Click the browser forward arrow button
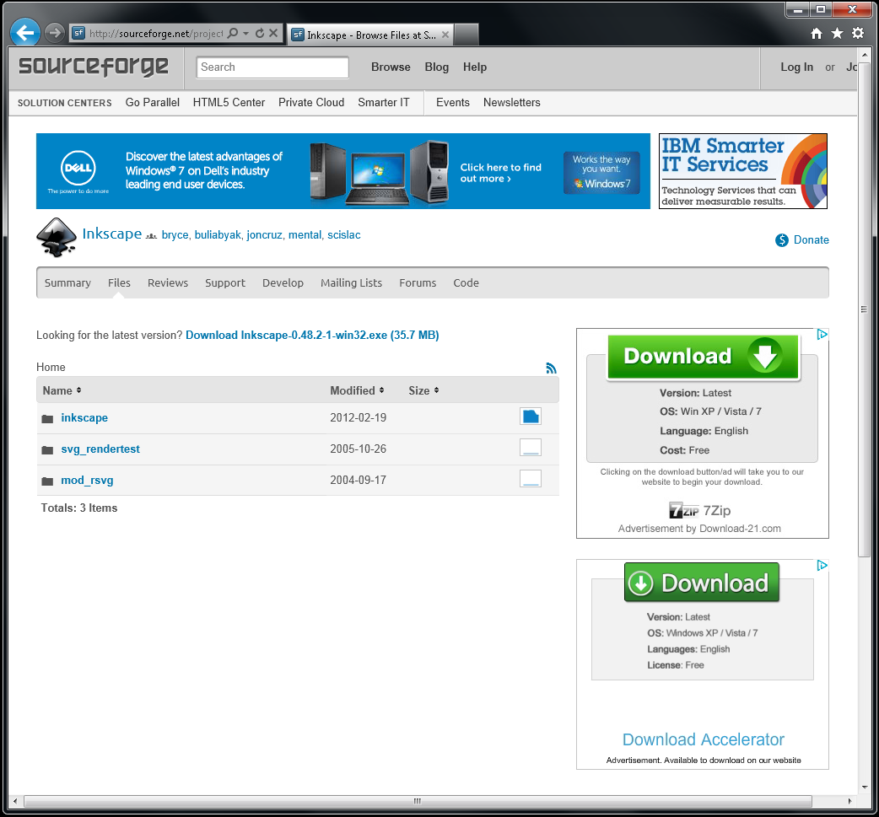The image size is (879, 817). (54, 33)
